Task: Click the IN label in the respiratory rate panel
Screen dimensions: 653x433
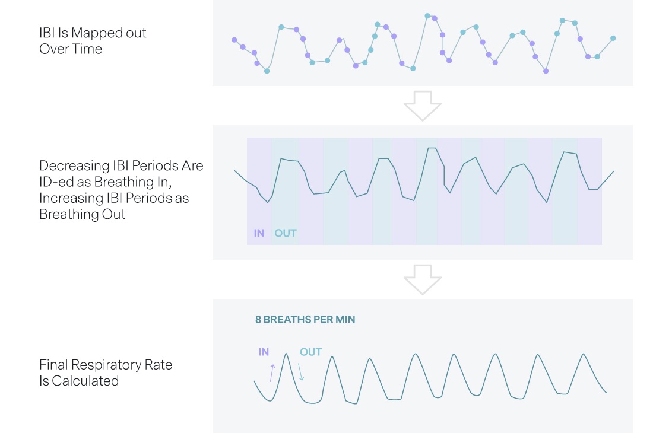Action: (x=264, y=352)
